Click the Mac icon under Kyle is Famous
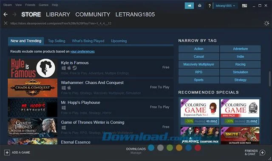Viewport: 272px width, 161px height. [69, 68]
